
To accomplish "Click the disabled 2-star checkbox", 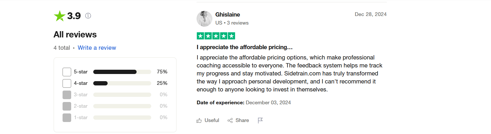I will tap(67, 106).
